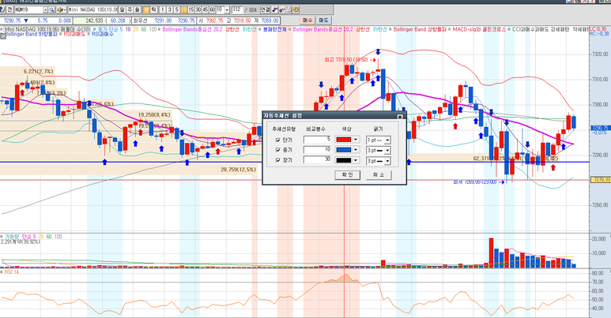Screen dimensions: 611x318
Task: Choose the 45-minute interval button
Action: pos(205,9)
